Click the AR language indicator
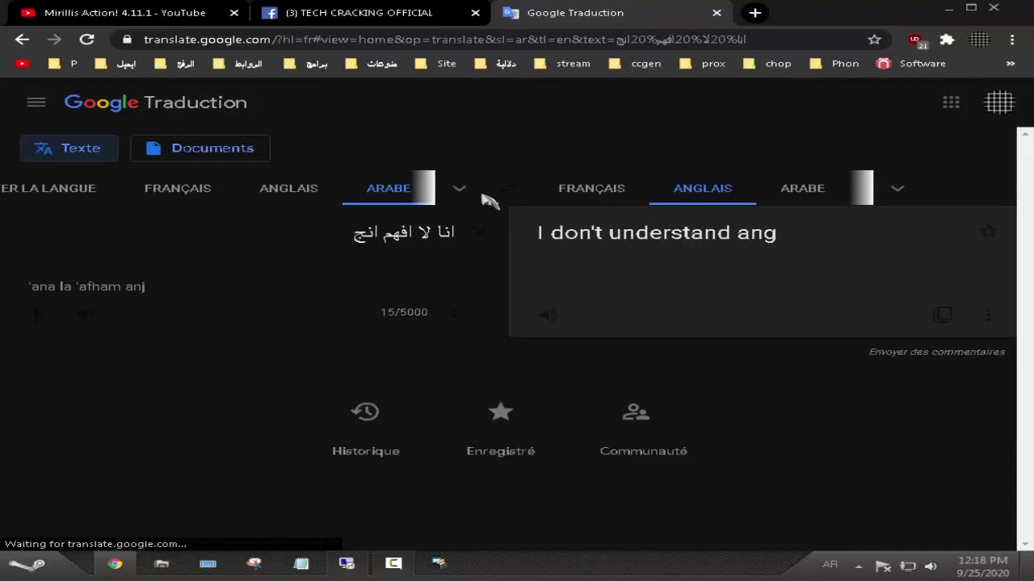This screenshot has height=581, width=1034. (x=830, y=565)
